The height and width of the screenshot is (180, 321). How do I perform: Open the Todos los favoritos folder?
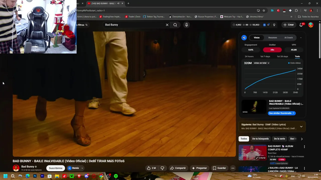(308, 17)
